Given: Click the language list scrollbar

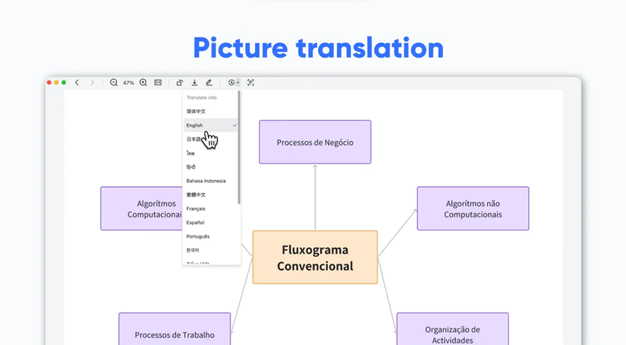Looking at the screenshot, I should point(239,148).
